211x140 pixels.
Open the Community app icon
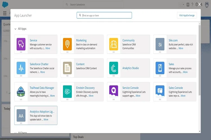tap(114, 44)
